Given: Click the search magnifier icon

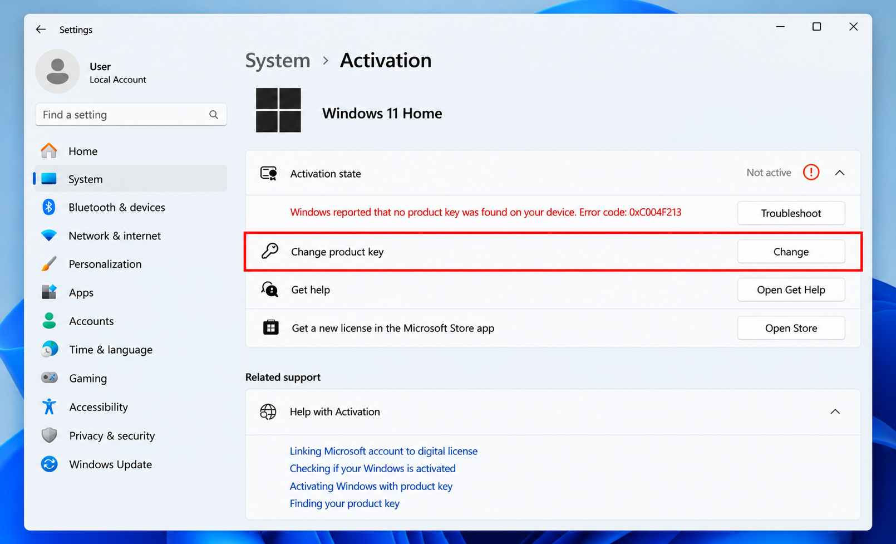Looking at the screenshot, I should 214,115.
